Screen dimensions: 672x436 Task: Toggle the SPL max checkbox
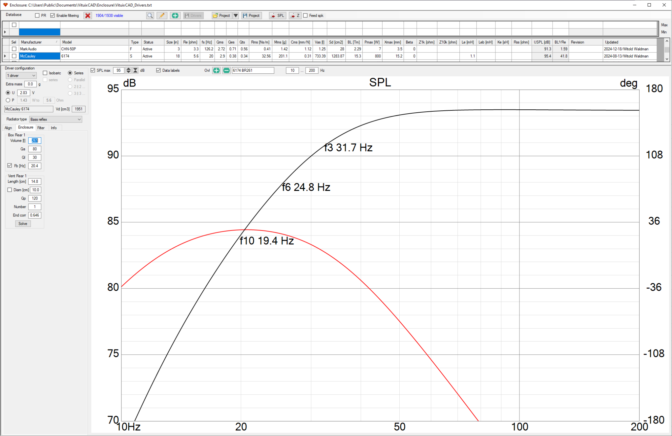click(93, 70)
